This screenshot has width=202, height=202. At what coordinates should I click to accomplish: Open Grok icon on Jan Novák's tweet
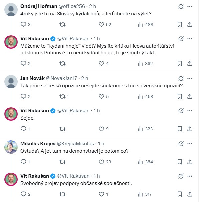[181, 78]
